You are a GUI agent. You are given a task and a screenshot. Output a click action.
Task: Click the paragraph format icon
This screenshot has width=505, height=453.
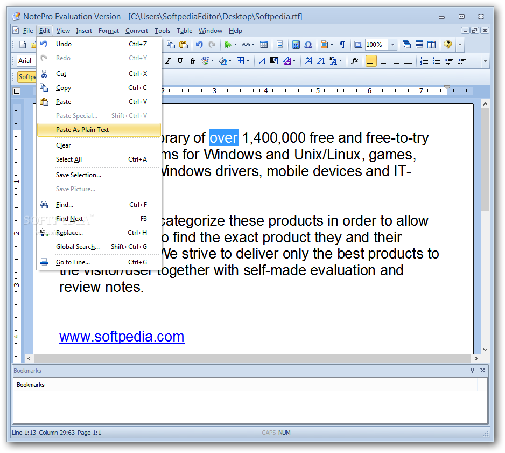point(275,61)
